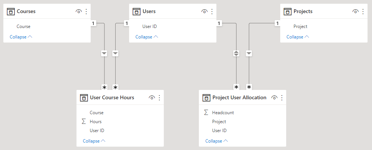Collapse the Project User Allocation card
Viewport: 372px width, 150px height.
pyautogui.click(x=217, y=141)
